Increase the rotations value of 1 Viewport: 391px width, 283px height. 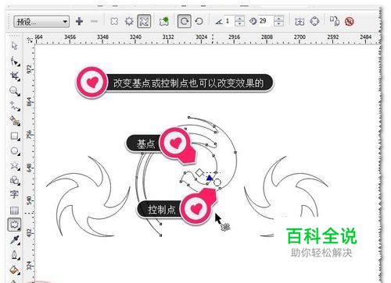239,19
